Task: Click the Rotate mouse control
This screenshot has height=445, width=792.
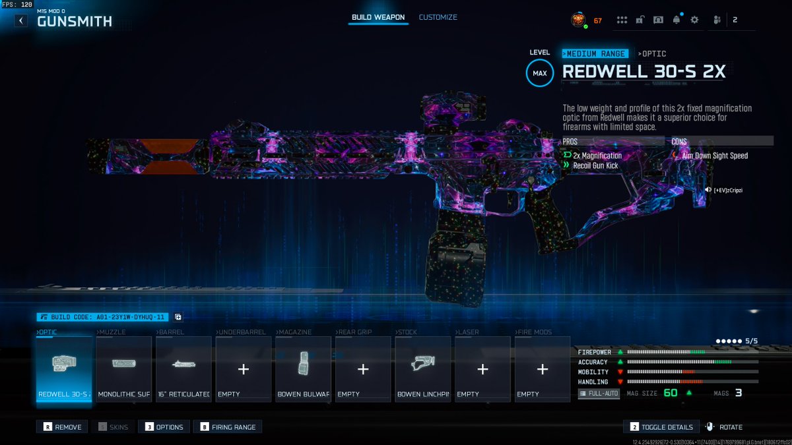Action: pyautogui.click(x=724, y=427)
